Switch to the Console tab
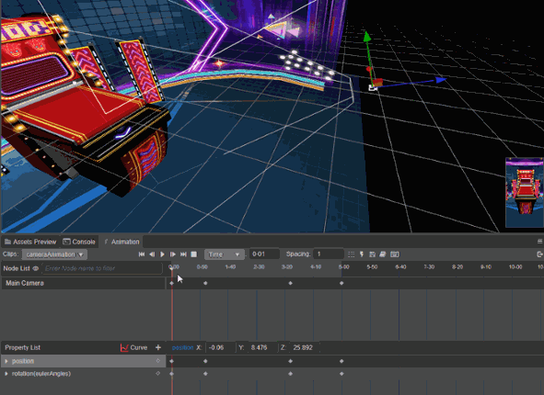544x395 pixels. point(79,242)
